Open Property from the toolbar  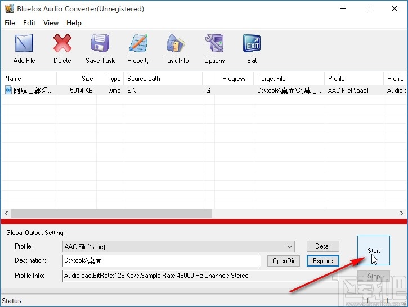pos(138,43)
